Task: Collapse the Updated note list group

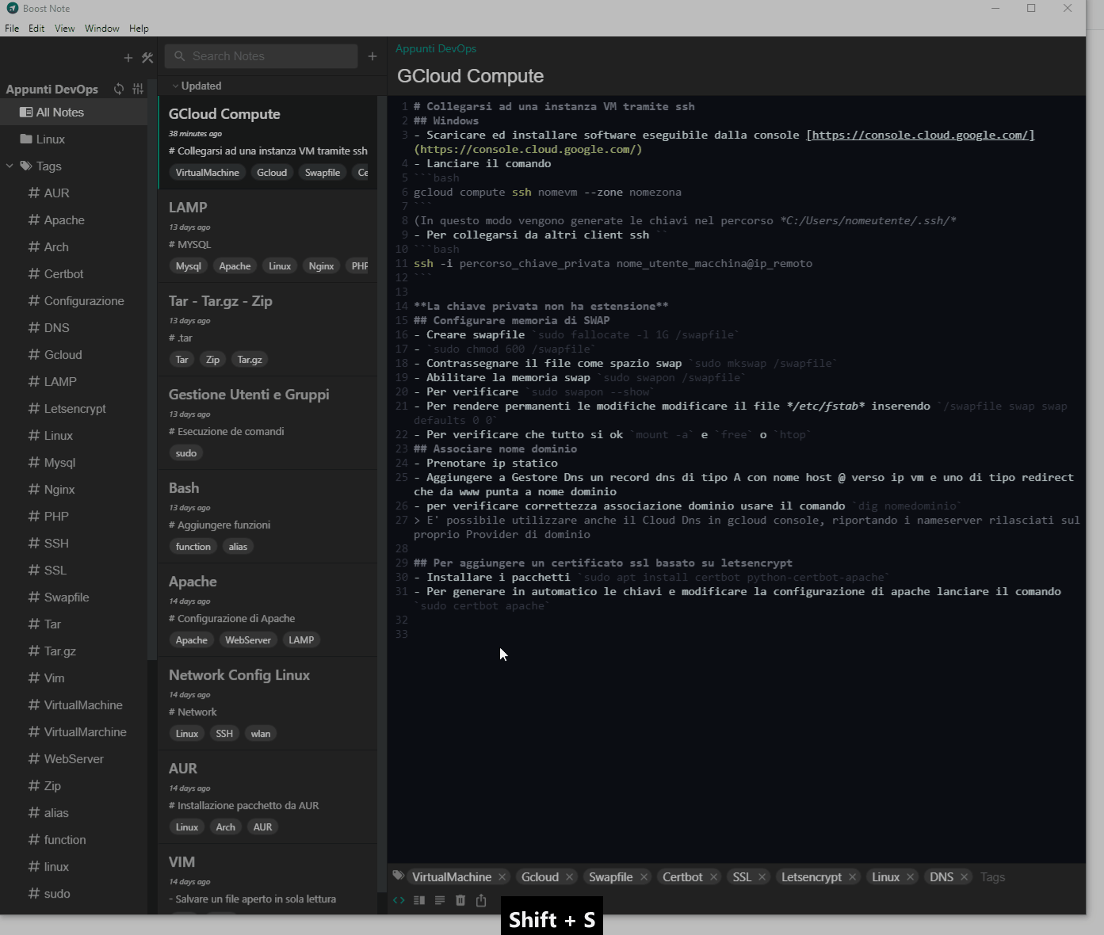Action: 175,86
